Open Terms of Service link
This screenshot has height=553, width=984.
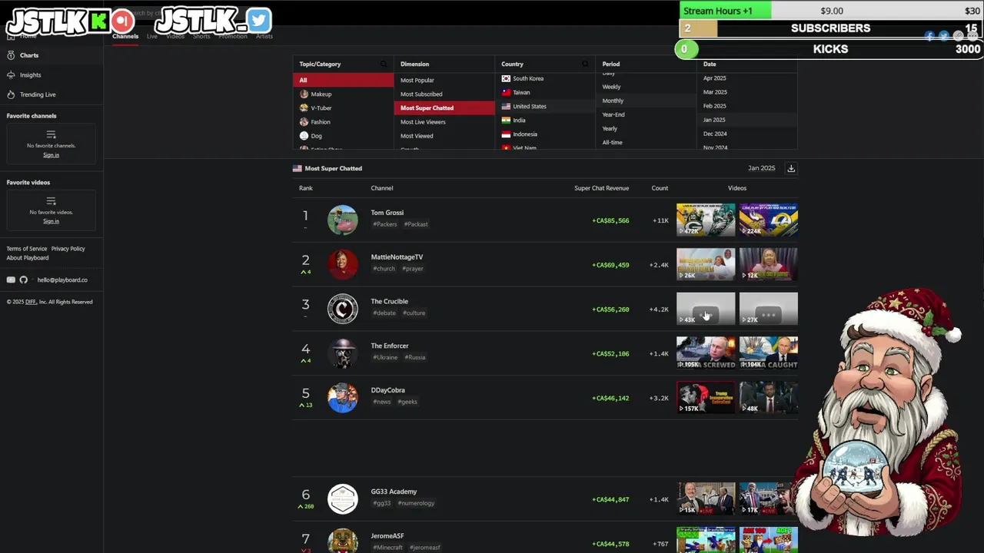27,249
